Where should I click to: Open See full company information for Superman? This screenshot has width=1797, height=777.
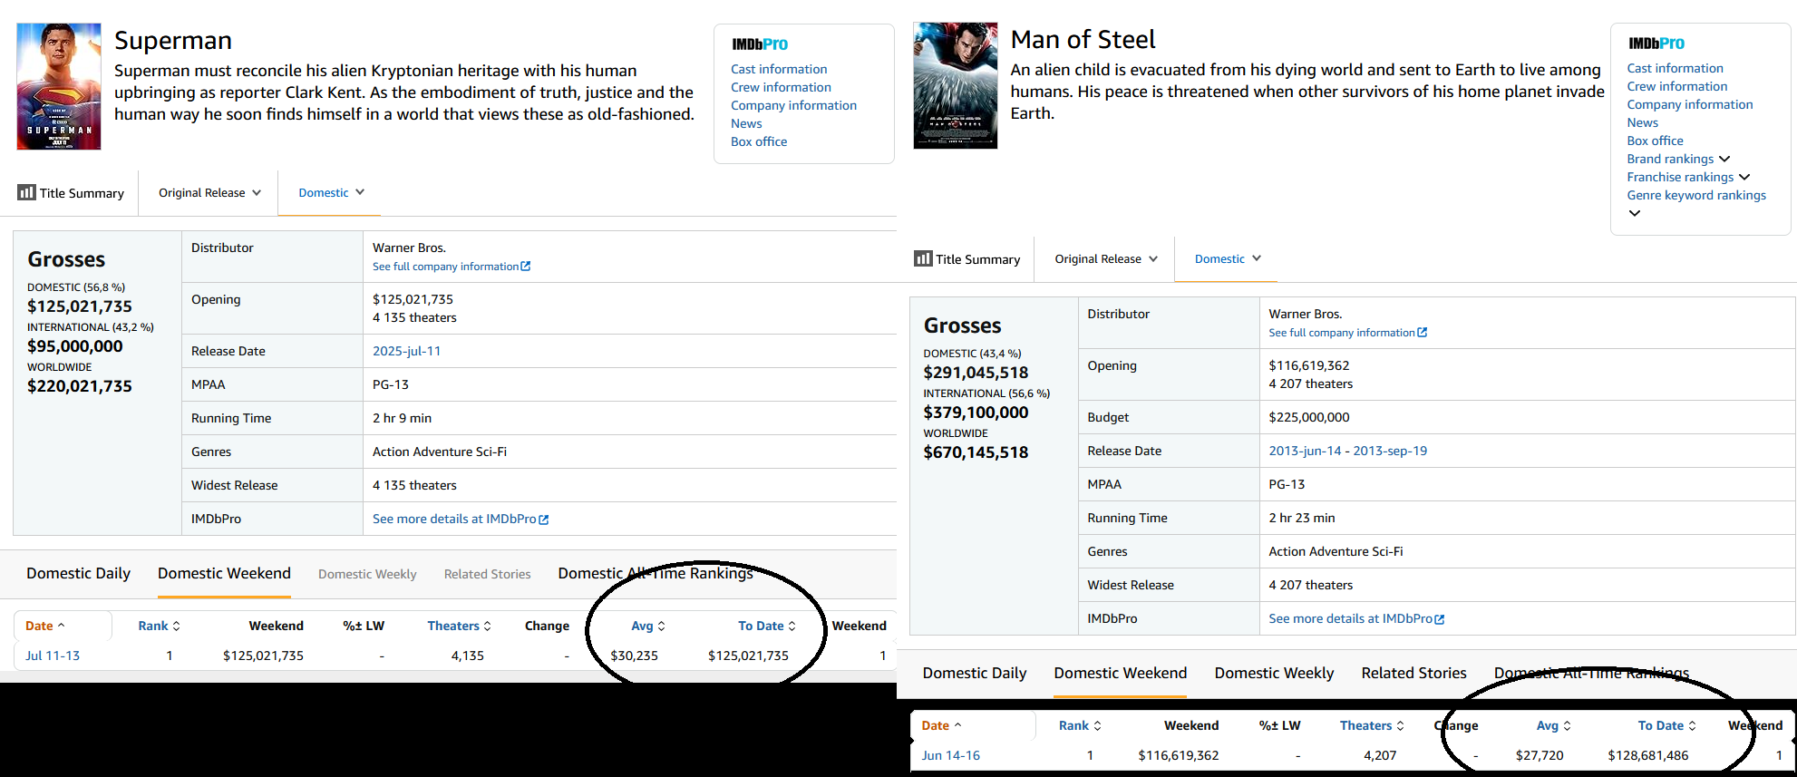[452, 267]
